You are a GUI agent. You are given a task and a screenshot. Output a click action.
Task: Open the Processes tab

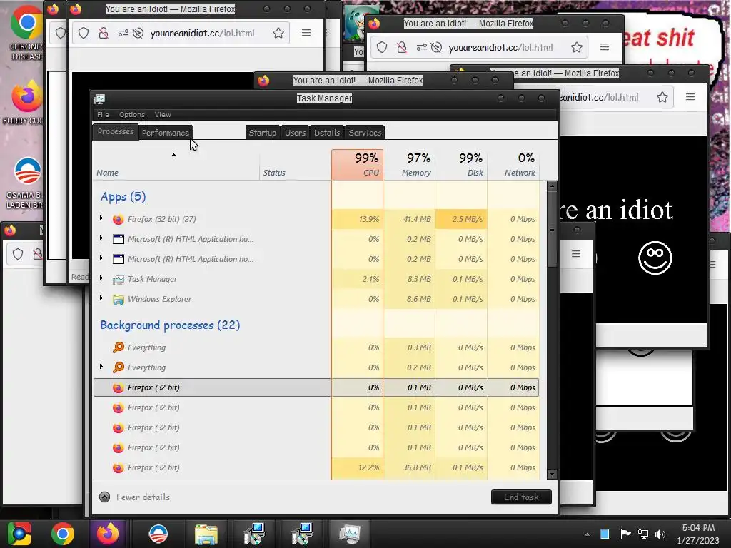coord(115,131)
